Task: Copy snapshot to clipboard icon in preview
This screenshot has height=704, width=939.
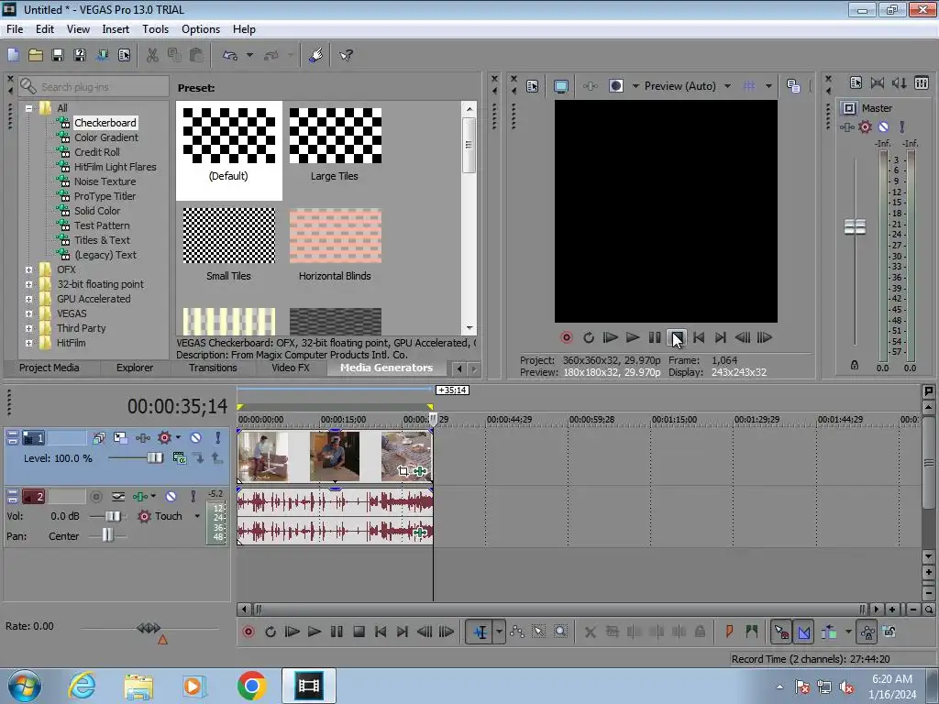Action: (x=793, y=86)
